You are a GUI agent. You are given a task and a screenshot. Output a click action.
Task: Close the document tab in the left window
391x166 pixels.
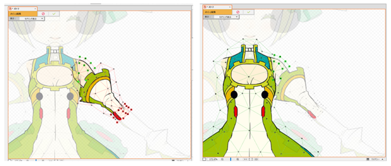[x=35, y=9]
